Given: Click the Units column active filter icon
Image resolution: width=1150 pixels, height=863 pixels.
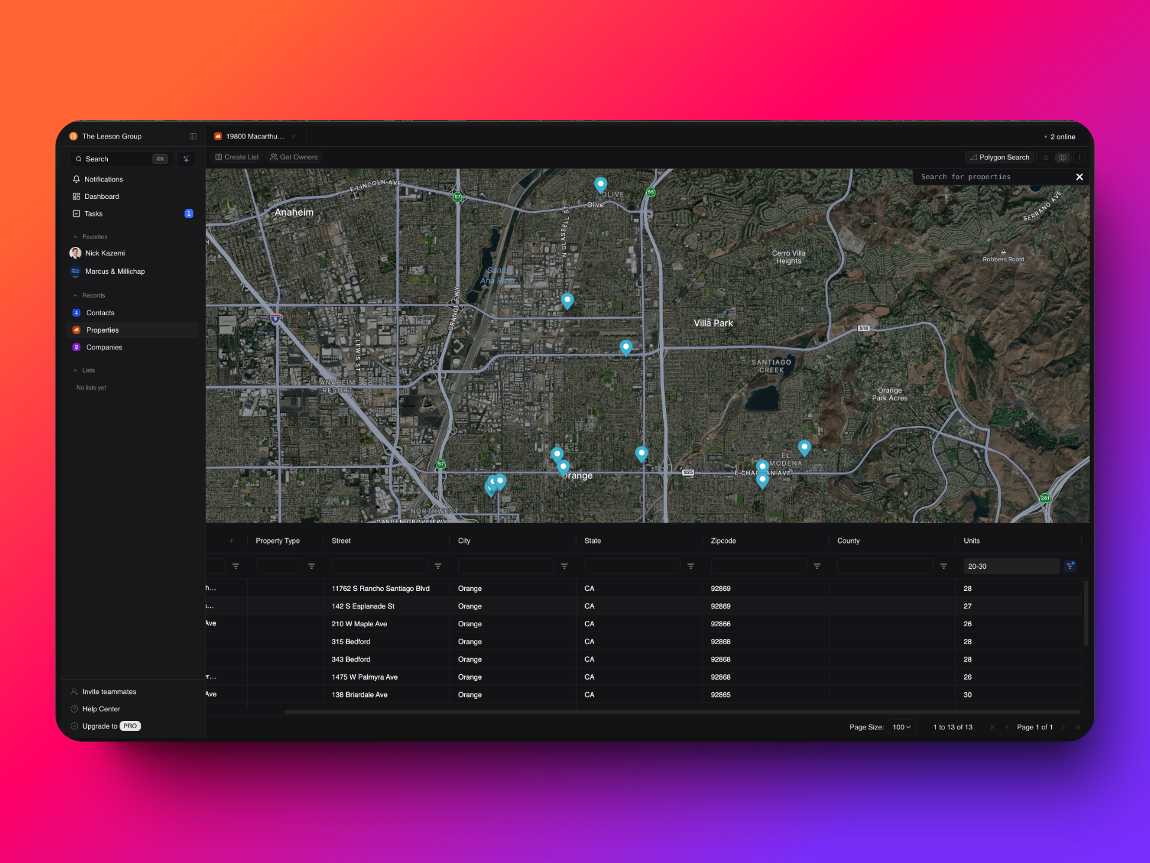Looking at the screenshot, I should coord(1070,566).
